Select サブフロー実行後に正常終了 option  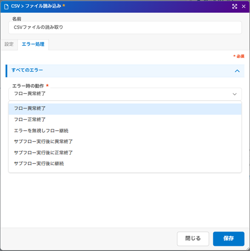pos(43,152)
